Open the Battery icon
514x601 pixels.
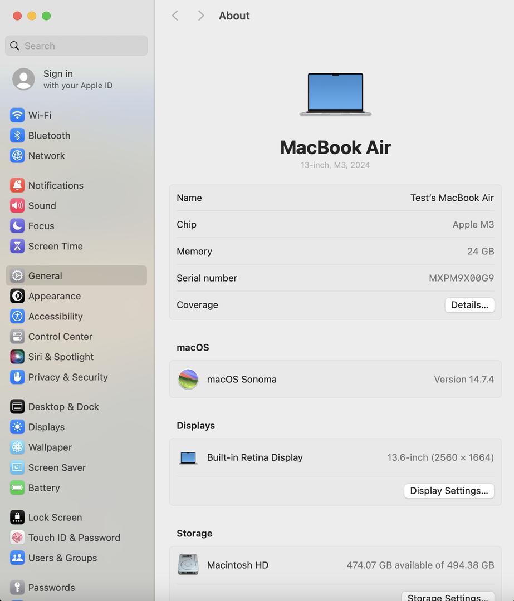coord(17,488)
